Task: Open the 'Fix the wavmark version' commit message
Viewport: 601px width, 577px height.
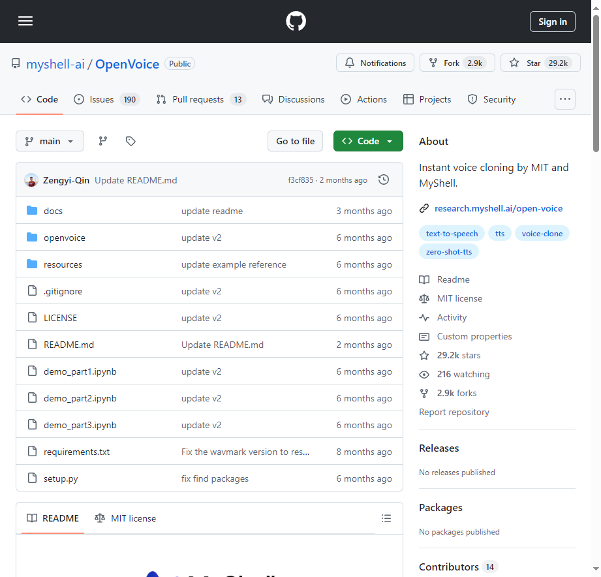Action: coord(245,452)
